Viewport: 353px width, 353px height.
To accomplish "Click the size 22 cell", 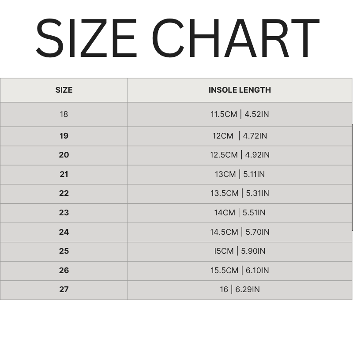I will point(64,193).
